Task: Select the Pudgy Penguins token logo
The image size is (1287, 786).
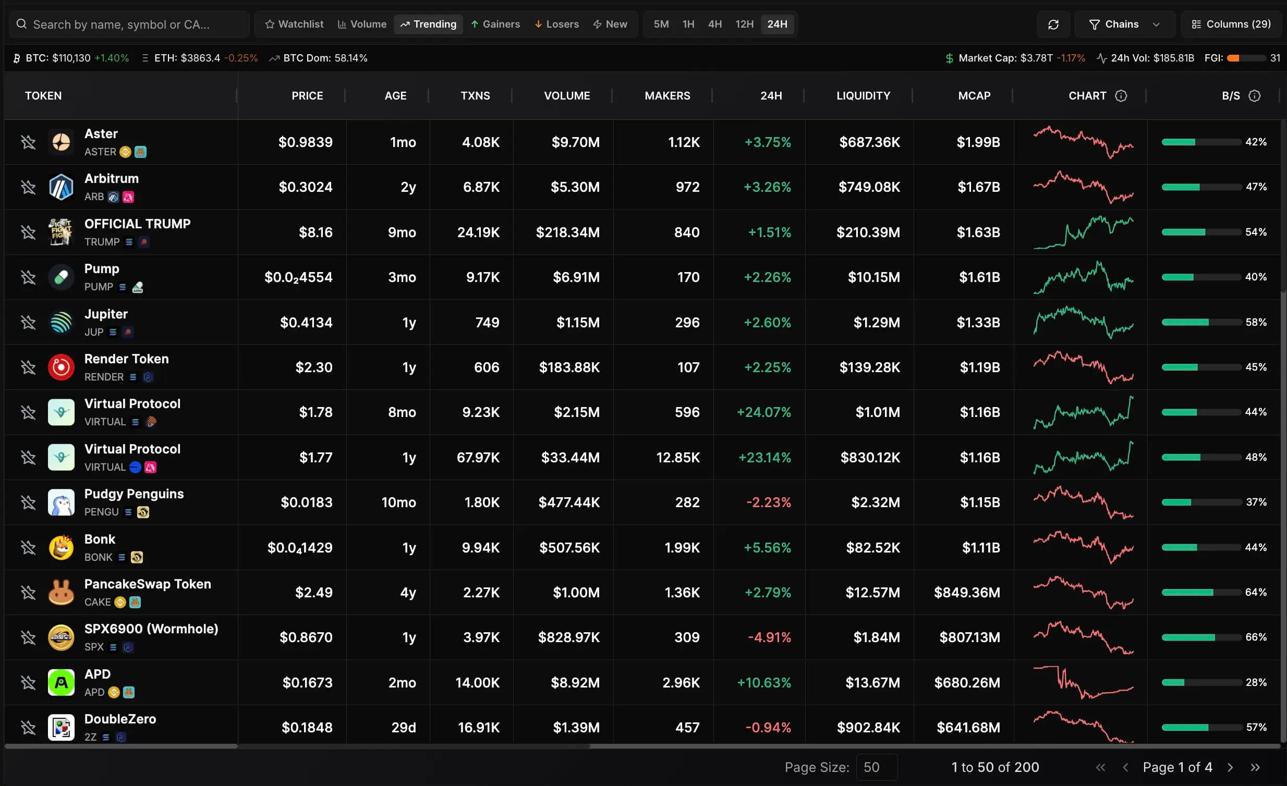Action: click(61, 502)
